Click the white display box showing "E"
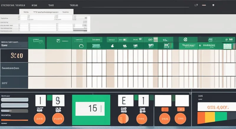This screenshot has width=236, height=129. point(124,100)
